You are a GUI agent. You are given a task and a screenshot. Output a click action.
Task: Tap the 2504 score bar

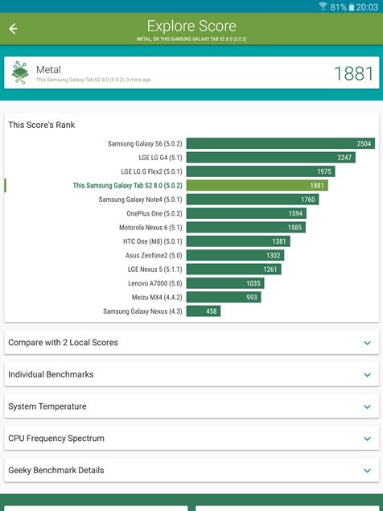click(x=281, y=144)
